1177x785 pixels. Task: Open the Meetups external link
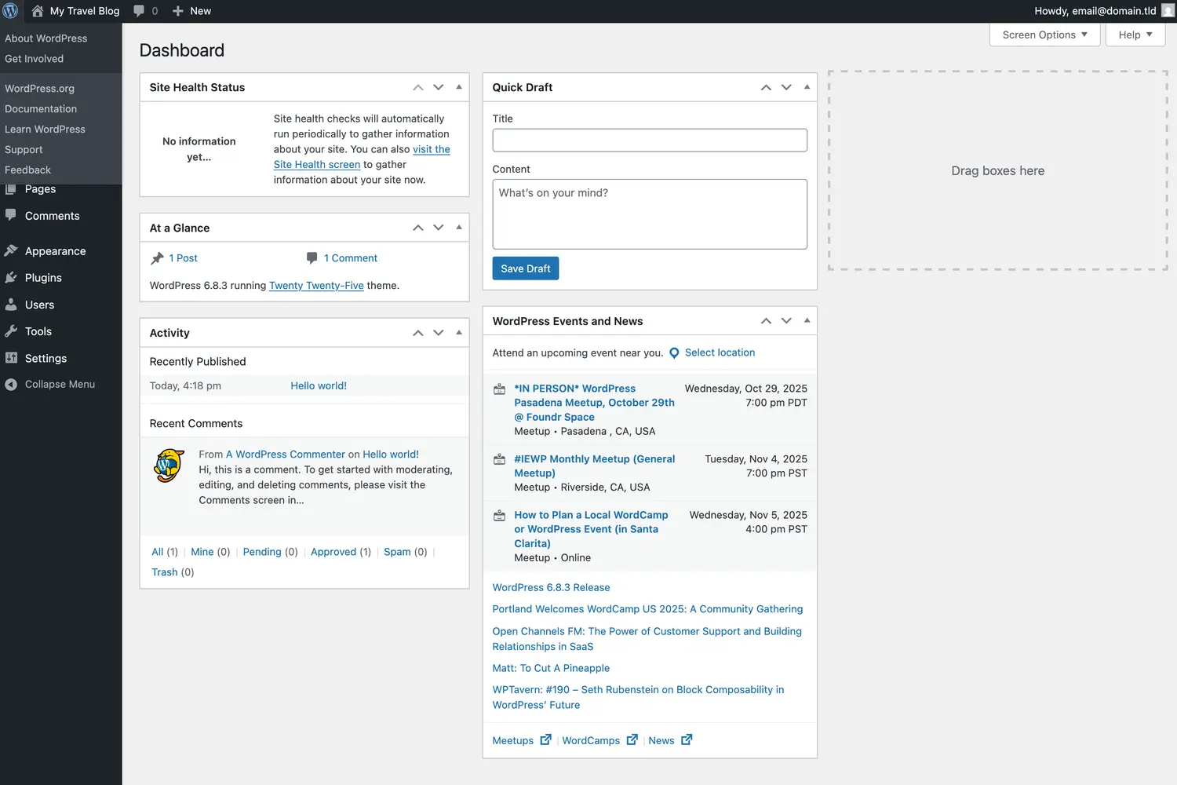pos(522,740)
